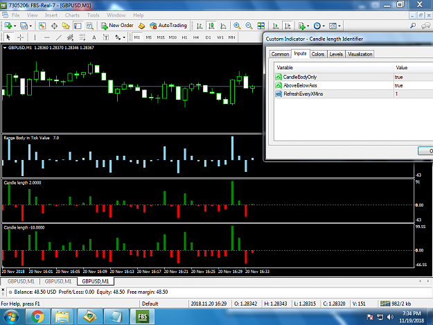Select the Text 'A' tool
Screen dimensions: 433x325
(x=94, y=37)
